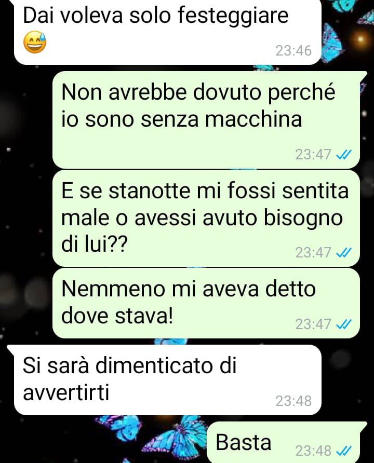
Task: Tap the 23:48 timestamp under 'avvertirti'
Action: tap(293, 401)
